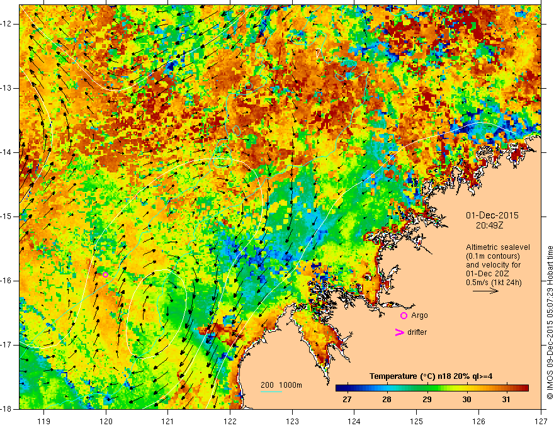Click color bar tick label '29'
Viewport: 554px width, 428px height.
click(x=427, y=400)
